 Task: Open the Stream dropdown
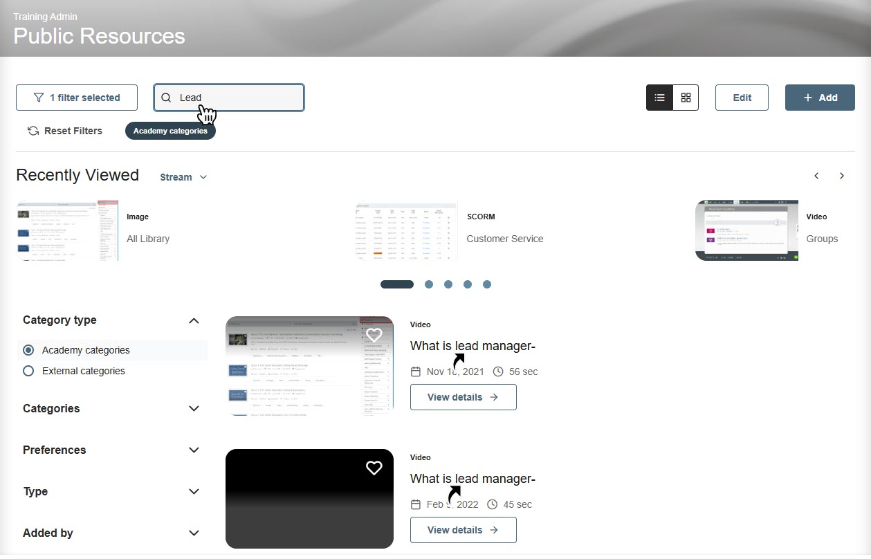click(x=183, y=177)
